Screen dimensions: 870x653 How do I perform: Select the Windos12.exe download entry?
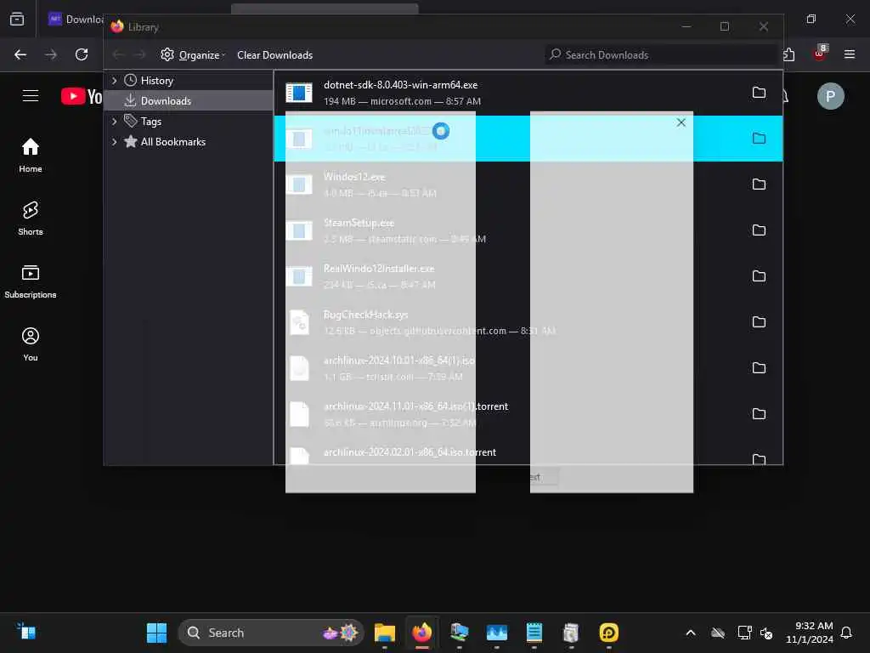(x=528, y=185)
